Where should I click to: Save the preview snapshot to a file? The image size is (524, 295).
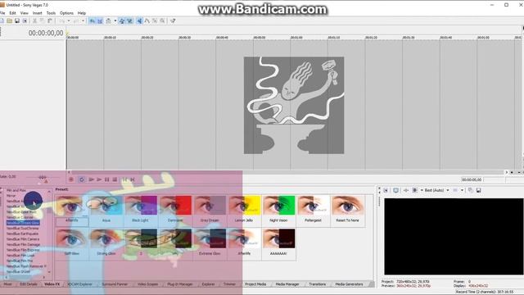[x=478, y=190]
